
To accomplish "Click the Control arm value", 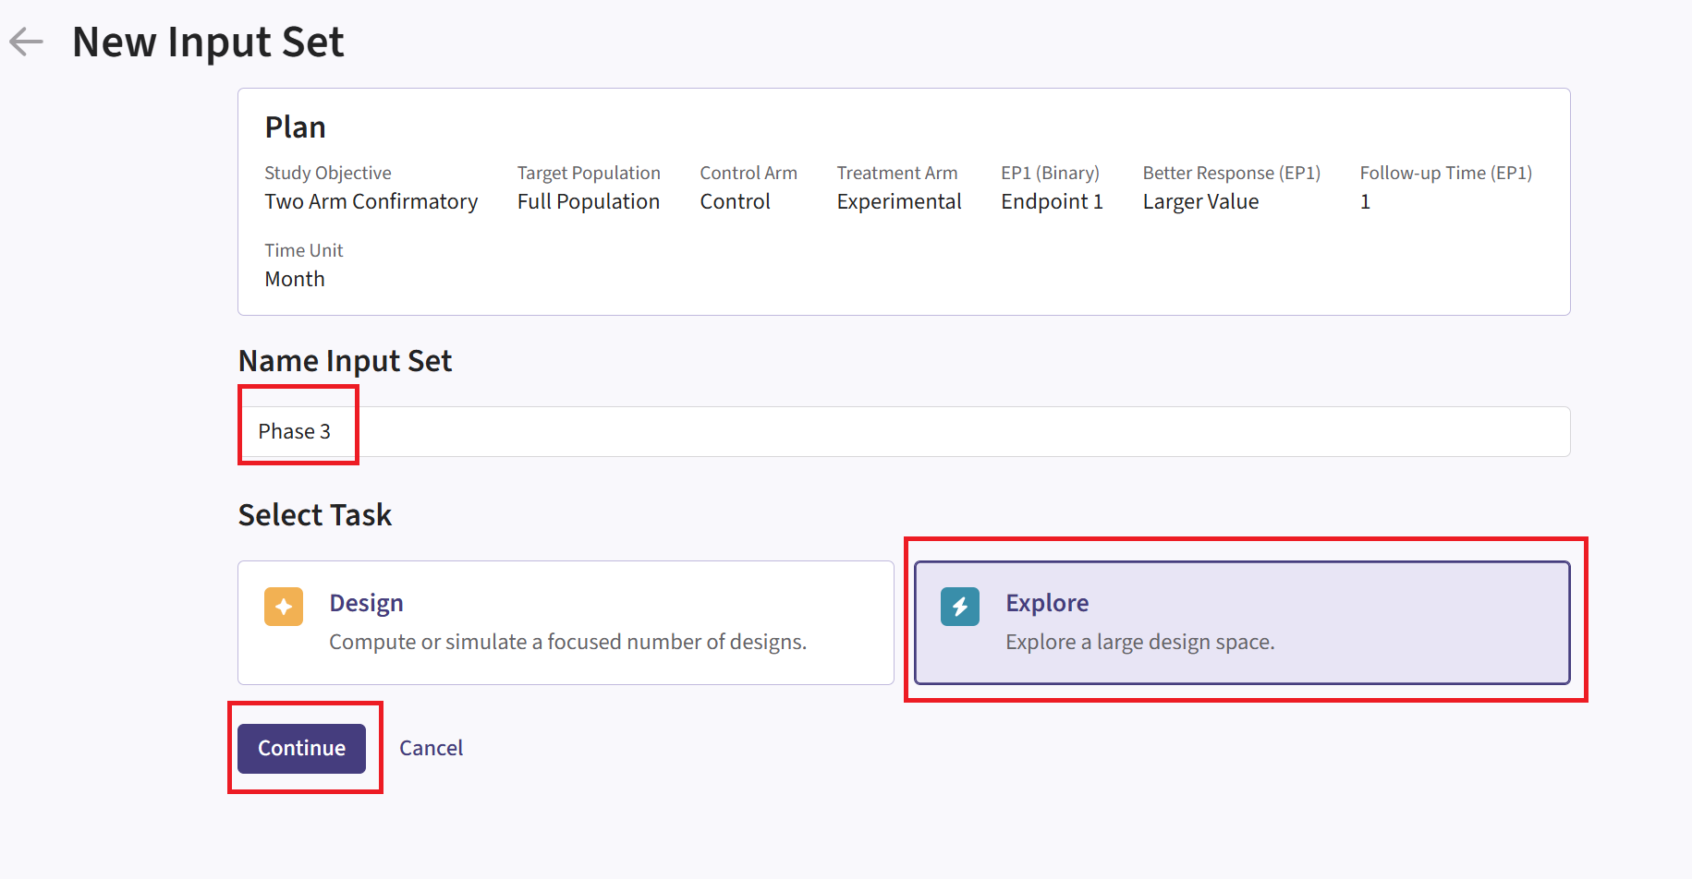I will (x=735, y=201).
